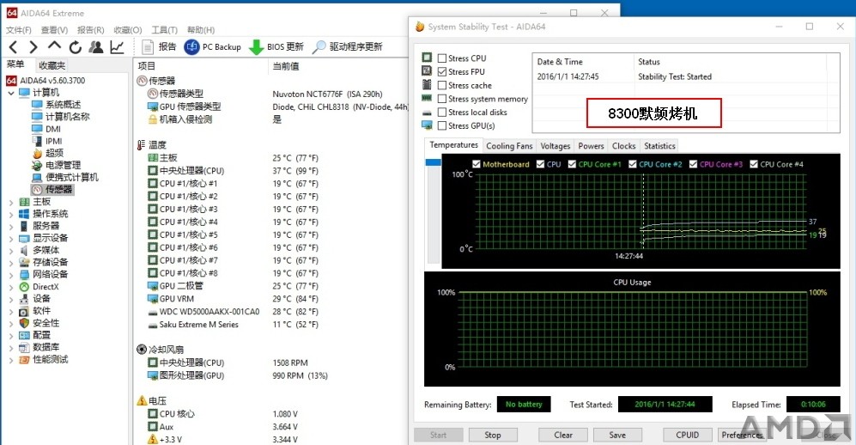856x445 pixels.
Task: Select the WDC WD5000AAKX-001CA0 row
Action: tap(234, 312)
